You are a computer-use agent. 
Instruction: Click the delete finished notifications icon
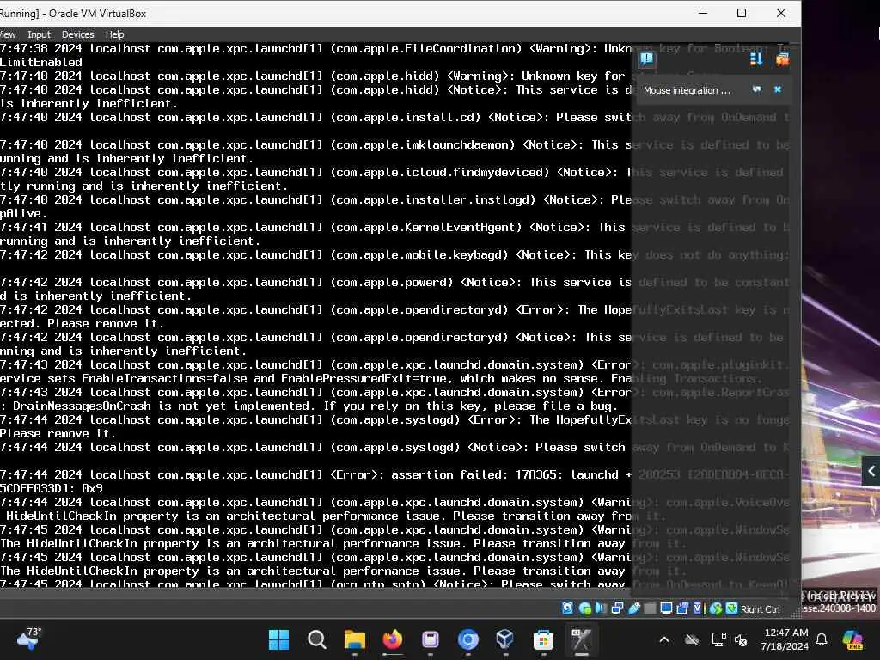782,58
